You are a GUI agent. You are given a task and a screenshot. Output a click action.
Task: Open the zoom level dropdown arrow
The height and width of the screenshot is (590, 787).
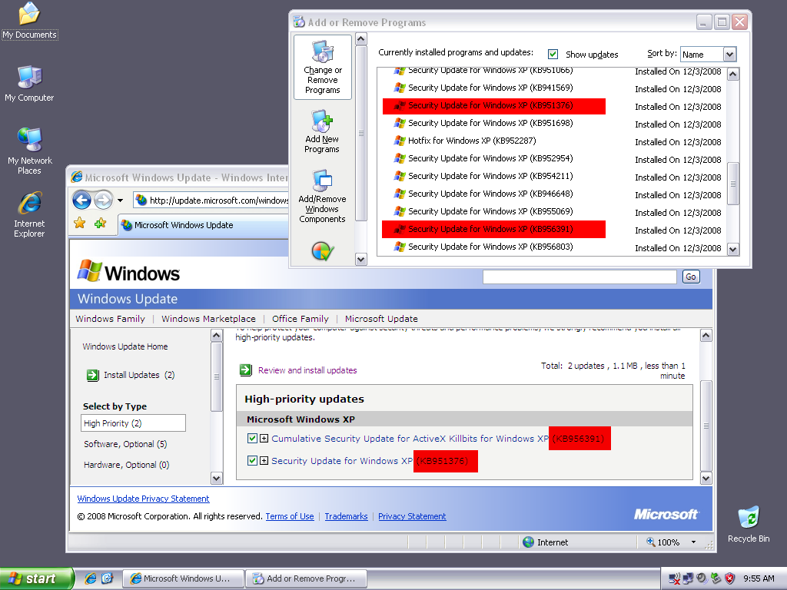pyautogui.click(x=694, y=542)
